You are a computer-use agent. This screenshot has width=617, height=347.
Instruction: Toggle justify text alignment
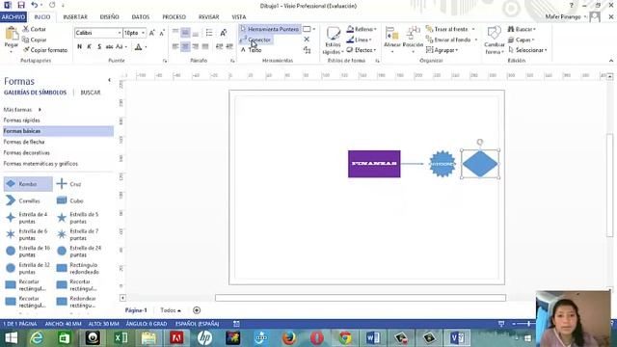pos(205,46)
